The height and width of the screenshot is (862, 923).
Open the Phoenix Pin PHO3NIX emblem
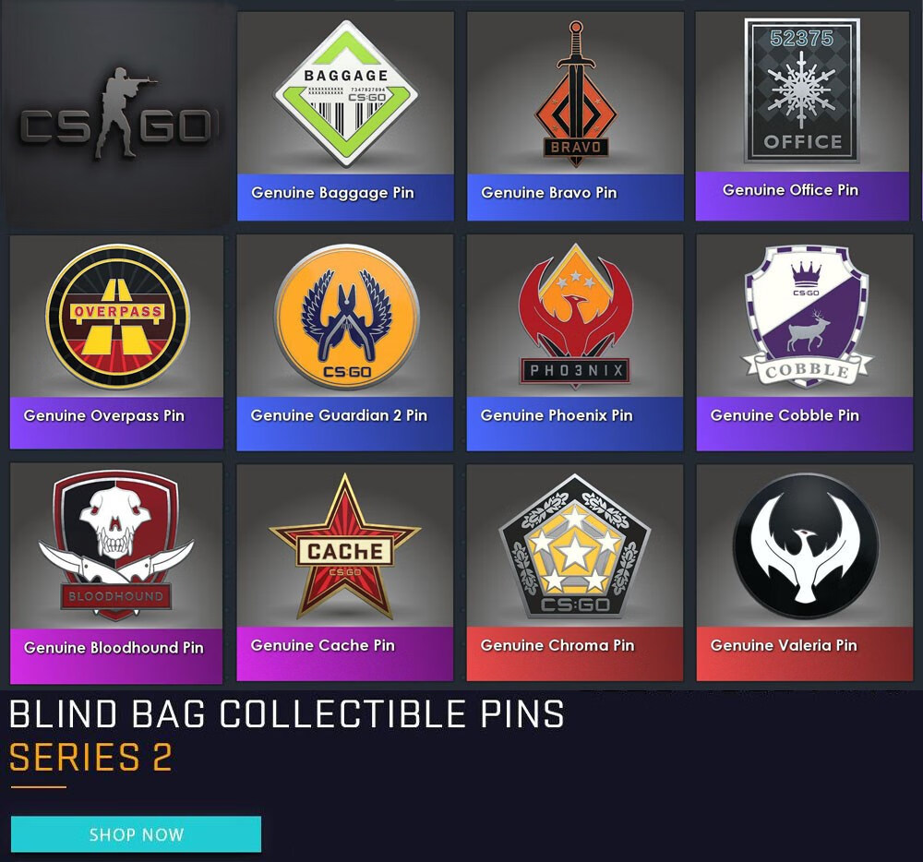click(574, 318)
